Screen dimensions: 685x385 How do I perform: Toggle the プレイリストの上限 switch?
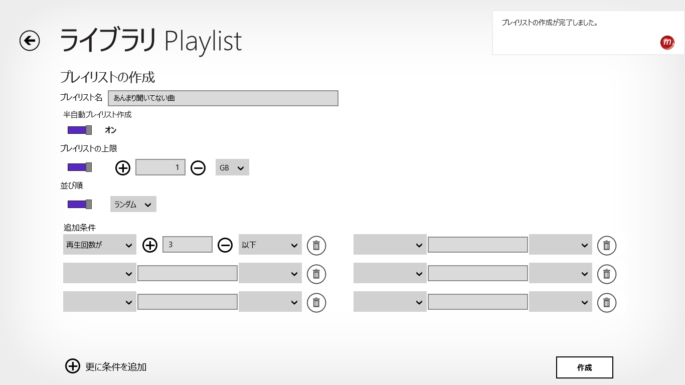point(80,167)
